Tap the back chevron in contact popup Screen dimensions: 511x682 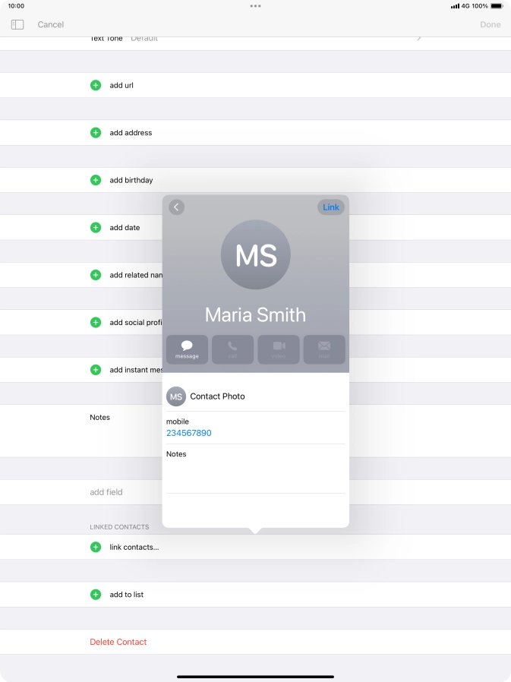click(177, 207)
